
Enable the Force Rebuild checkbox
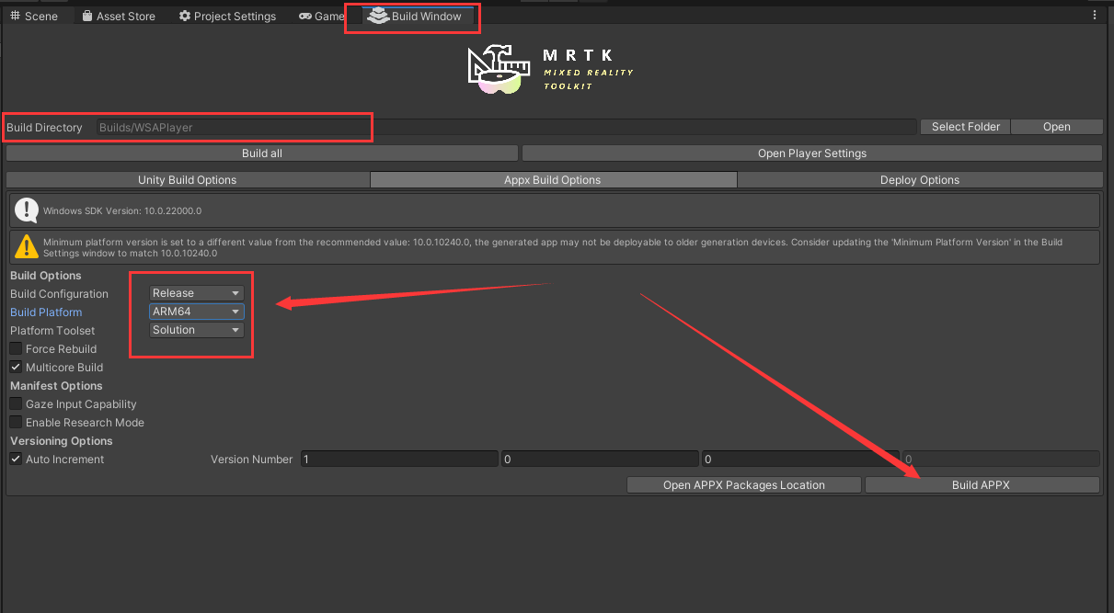pyautogui.click(x=16, y=349)
